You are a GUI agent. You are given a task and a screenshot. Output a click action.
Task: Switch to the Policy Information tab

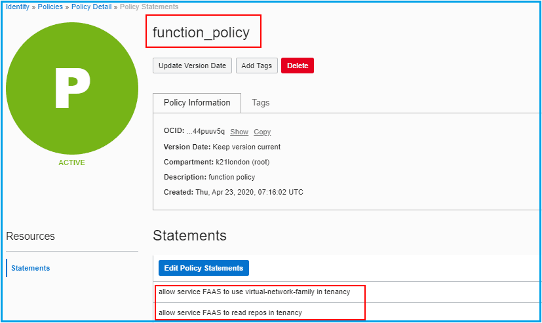197,103
